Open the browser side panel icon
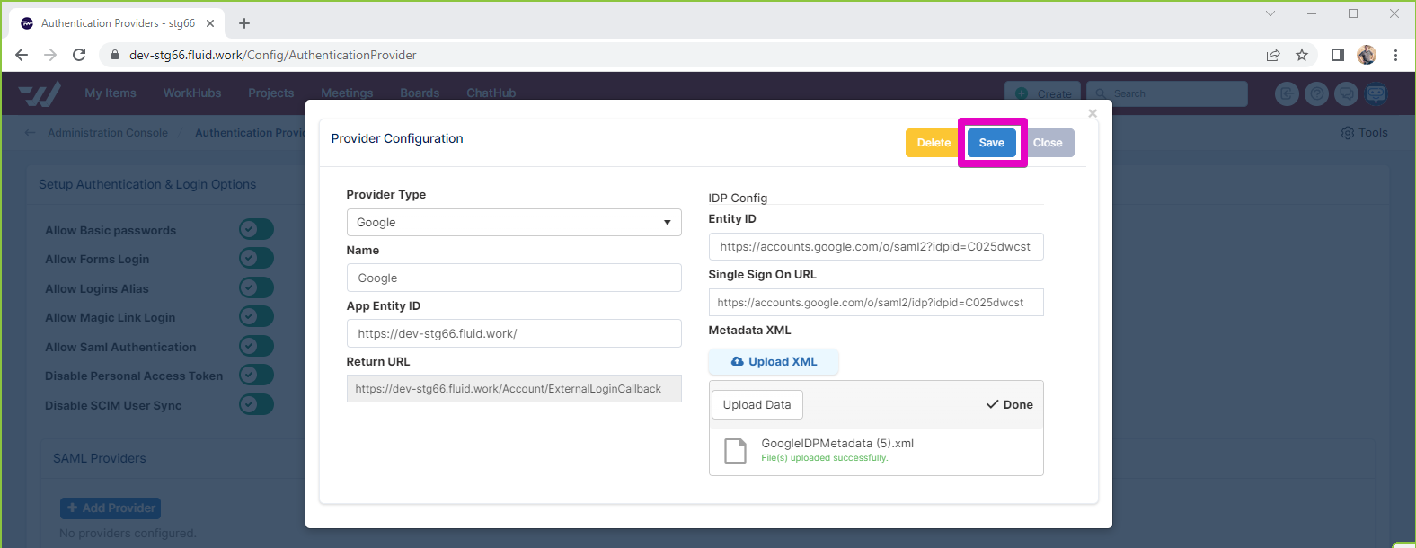The image size is (1416, 548). 1337,55
